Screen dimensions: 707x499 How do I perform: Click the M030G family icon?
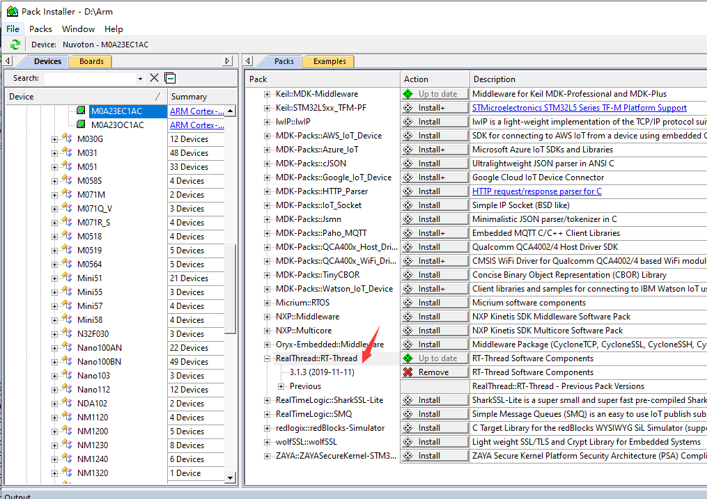coord(67,138)
